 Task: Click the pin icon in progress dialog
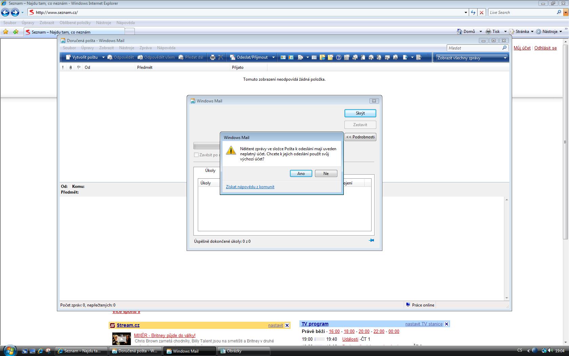tap(371, 240)
